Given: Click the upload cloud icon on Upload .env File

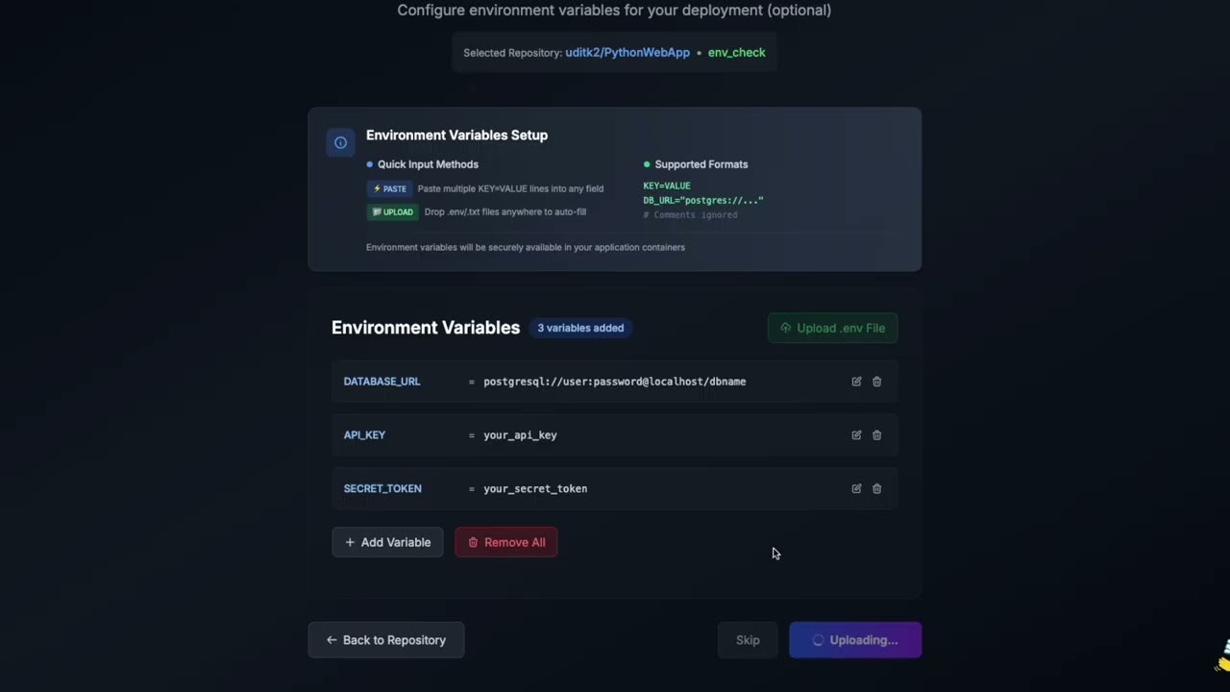Looking at the screenshot, I should point(785,328).
